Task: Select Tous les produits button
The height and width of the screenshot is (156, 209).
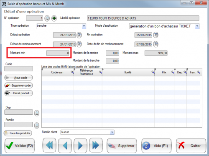Action: 18,133
